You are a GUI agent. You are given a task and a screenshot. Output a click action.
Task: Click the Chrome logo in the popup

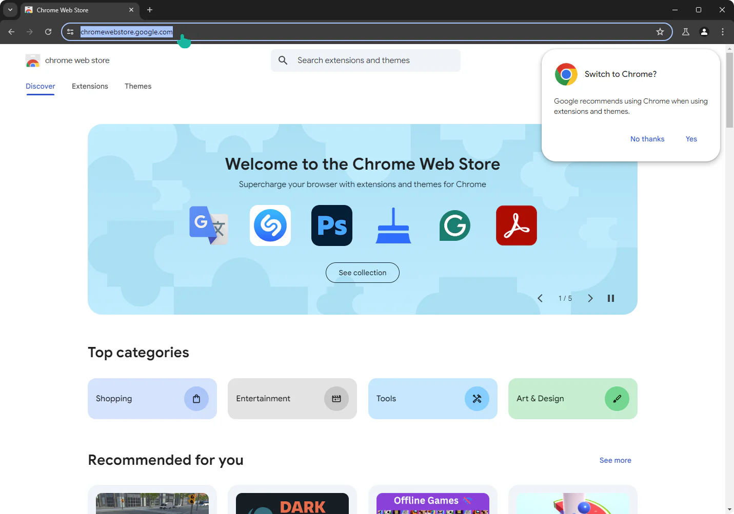point(566,74)
